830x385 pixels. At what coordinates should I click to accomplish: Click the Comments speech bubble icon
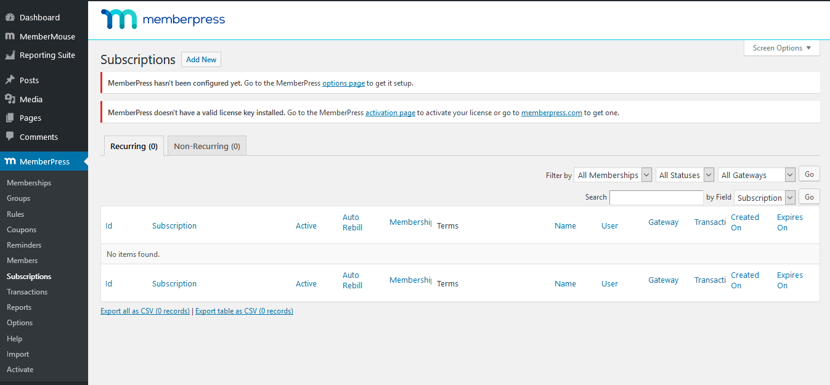coord(10,137)
